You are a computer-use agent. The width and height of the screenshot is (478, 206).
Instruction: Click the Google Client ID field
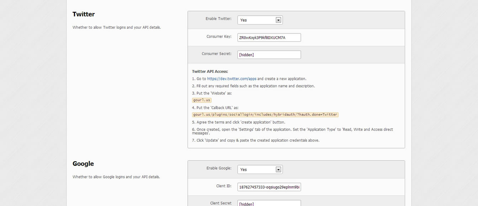[269, 187]
